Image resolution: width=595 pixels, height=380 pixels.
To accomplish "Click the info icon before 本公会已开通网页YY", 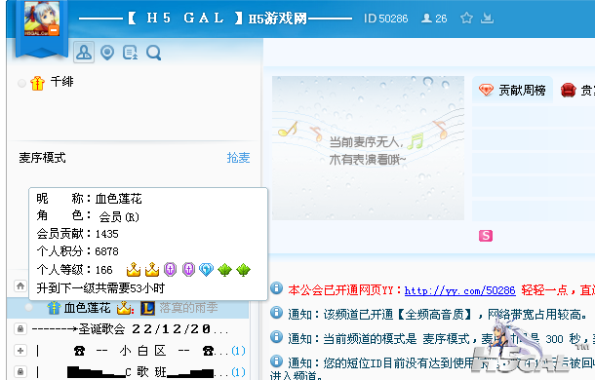I will (x=277, y=288).
